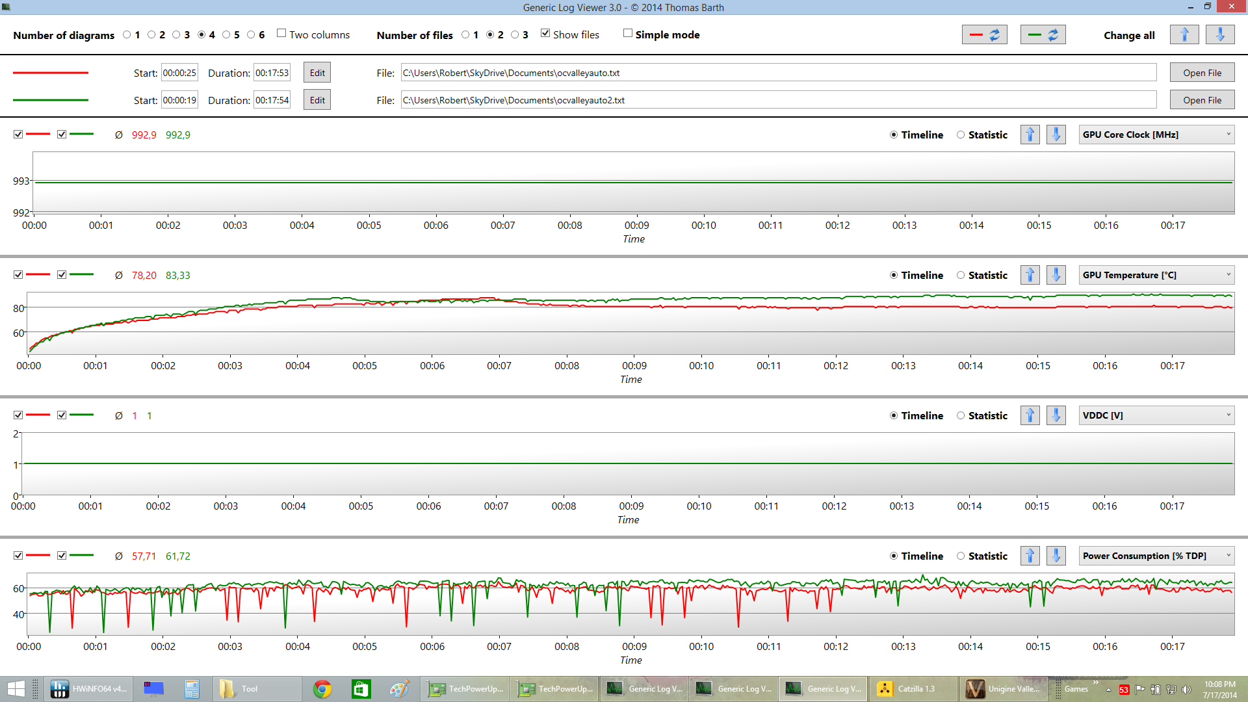Open VDDC [V] dropdown
1248x702 pixels.
(1157, 415)
